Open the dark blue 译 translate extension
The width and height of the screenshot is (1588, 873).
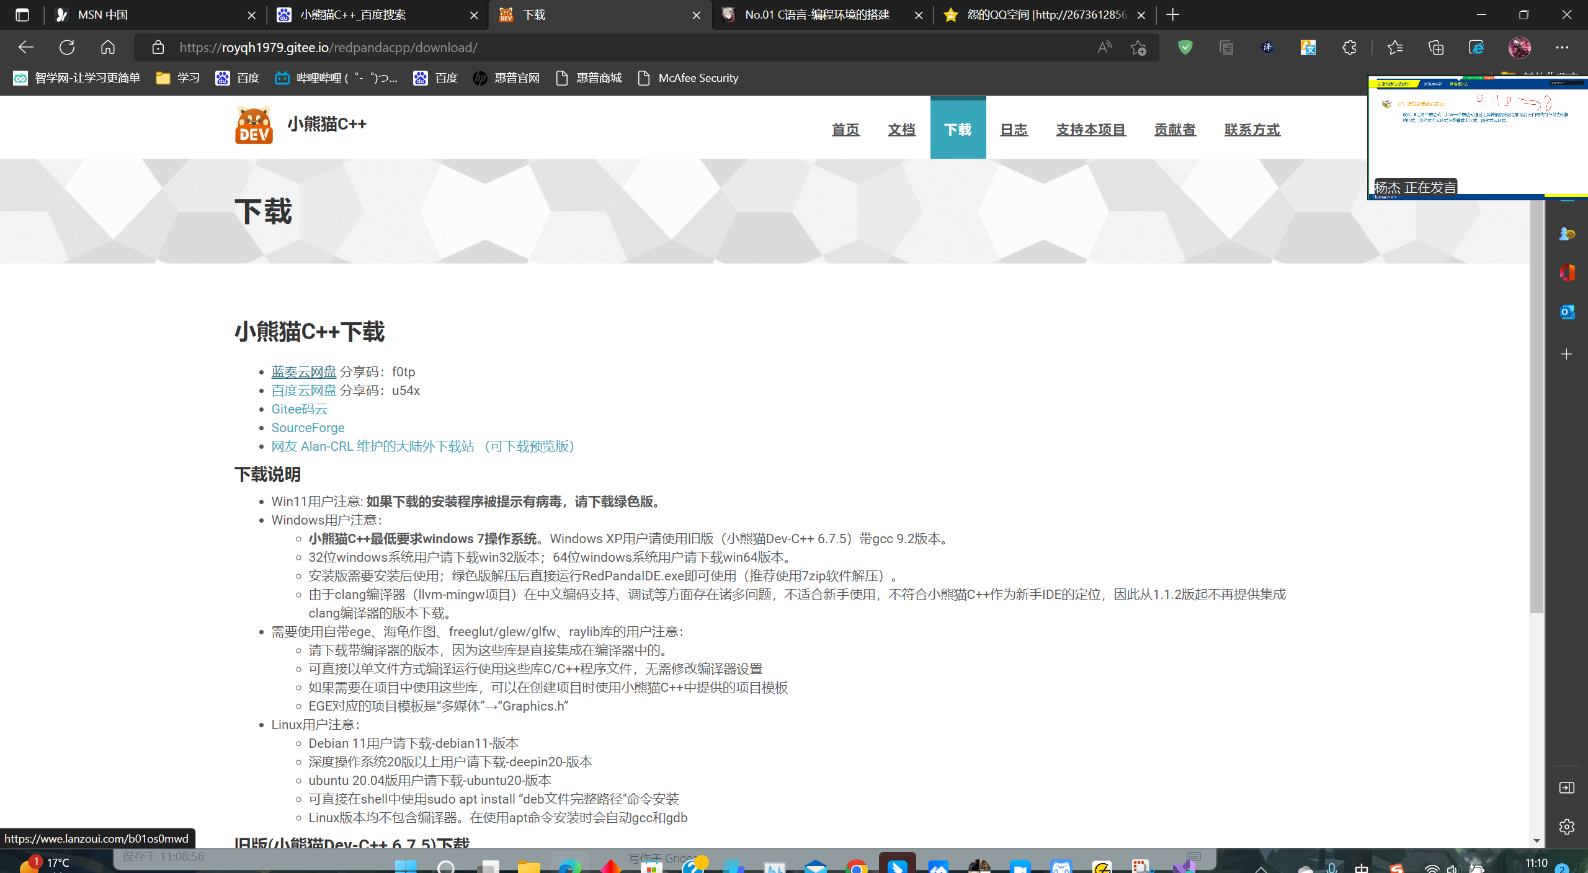click(1267, 47)
